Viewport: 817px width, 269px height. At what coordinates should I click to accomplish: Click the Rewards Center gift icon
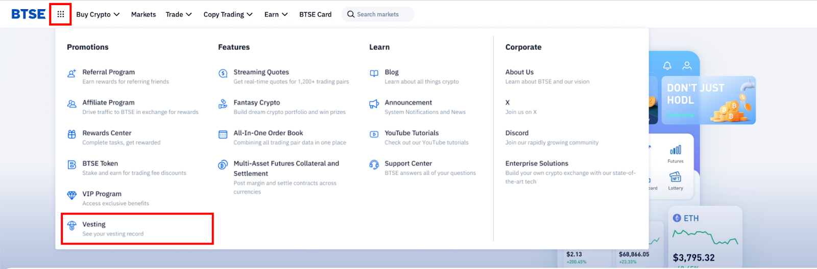72,134
